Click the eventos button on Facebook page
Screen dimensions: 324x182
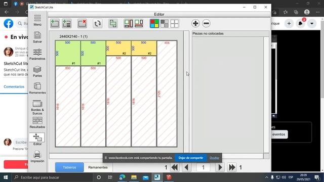279,134
